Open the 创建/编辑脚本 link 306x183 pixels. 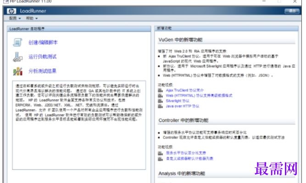tap(43, 43)
